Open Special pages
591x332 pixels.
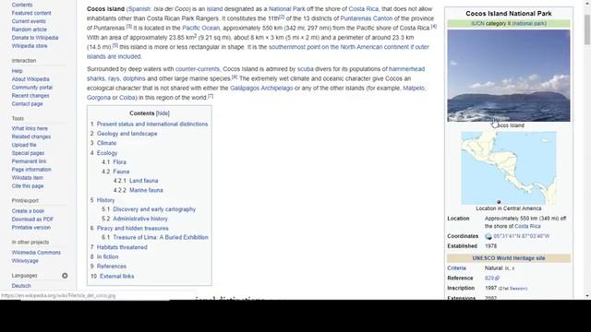[28, 153]
